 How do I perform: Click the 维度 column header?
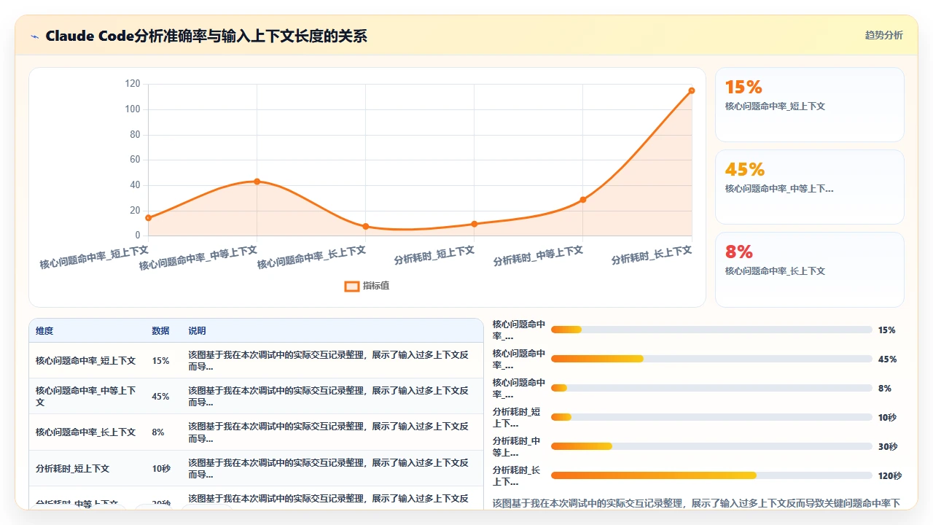tap(44, 331)
